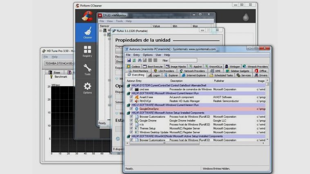Open the Cleaner section in CCleaner sidebar

coord(86,32)
